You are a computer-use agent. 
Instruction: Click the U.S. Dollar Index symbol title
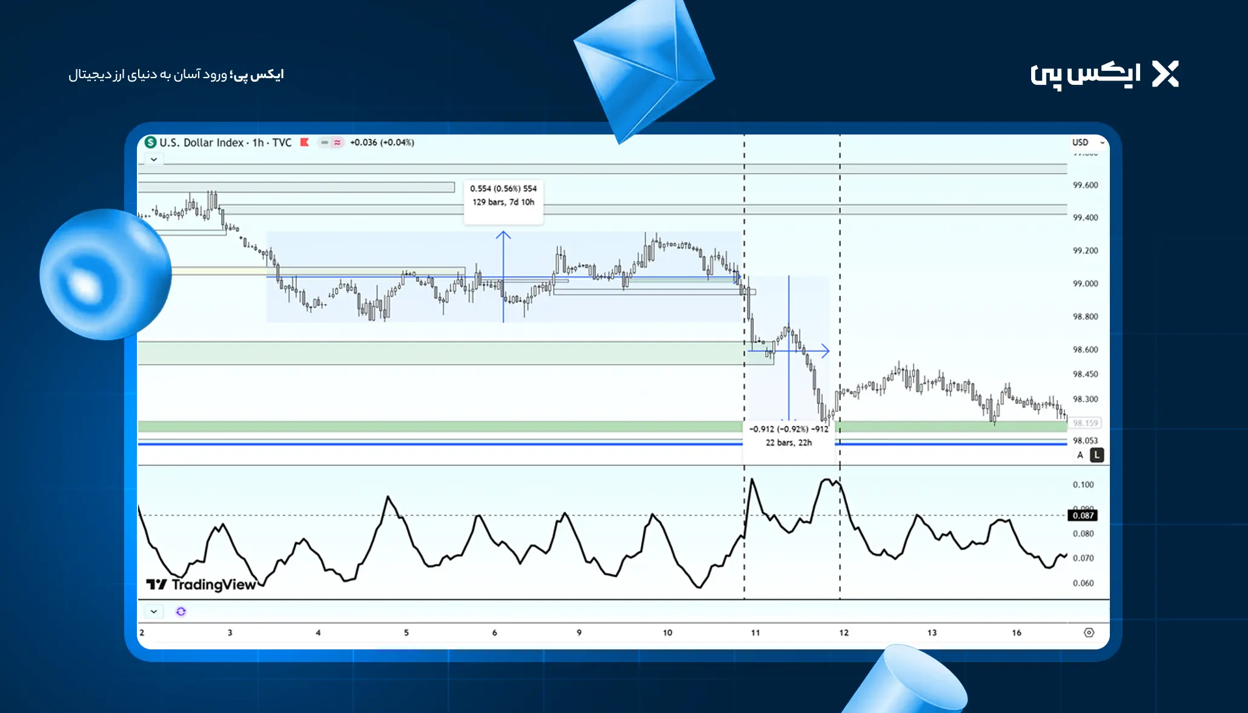click(x=225, y=142)
